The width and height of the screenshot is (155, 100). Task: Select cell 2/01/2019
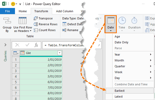point(41,65)
